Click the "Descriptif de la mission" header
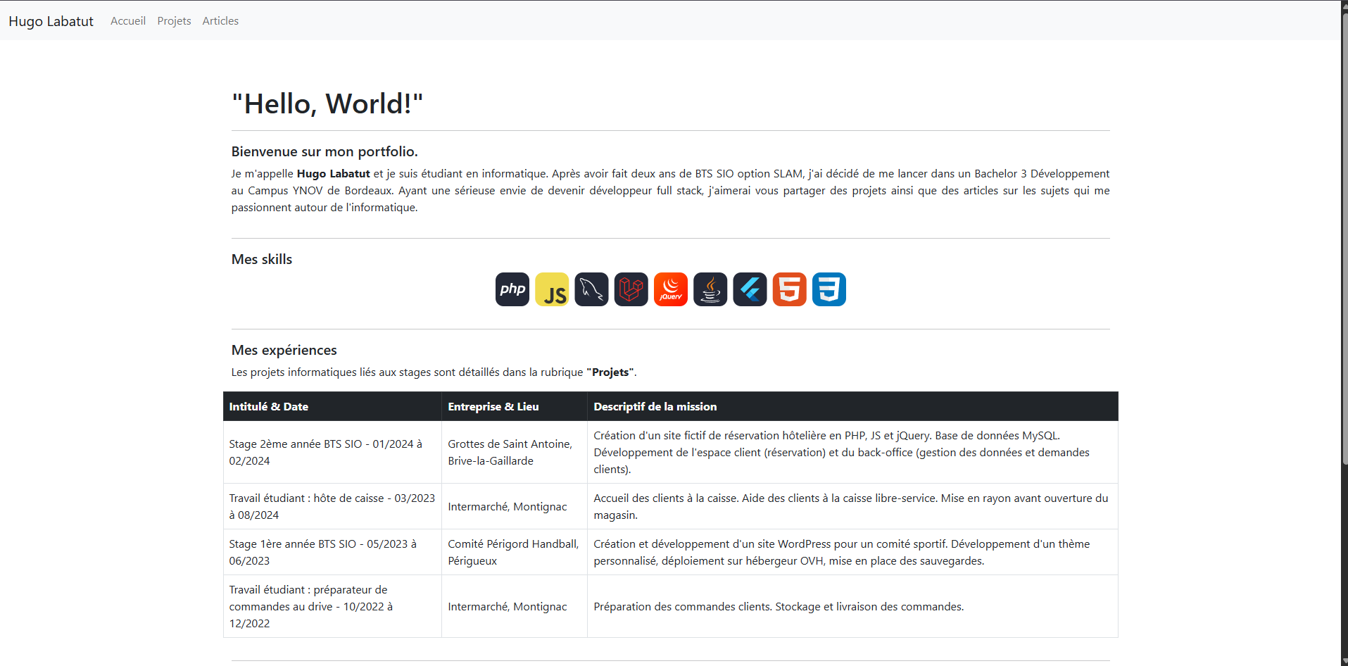Image resolution: width=1348 pixels, height=666 pixels. [x=655, y=407]
